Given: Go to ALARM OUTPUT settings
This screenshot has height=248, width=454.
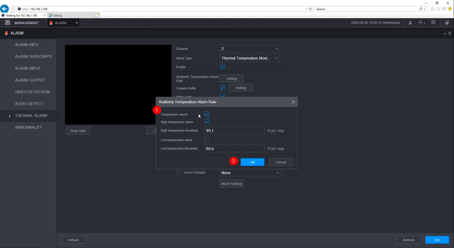Looking at the screenshot, I should [x=30, y=80].
